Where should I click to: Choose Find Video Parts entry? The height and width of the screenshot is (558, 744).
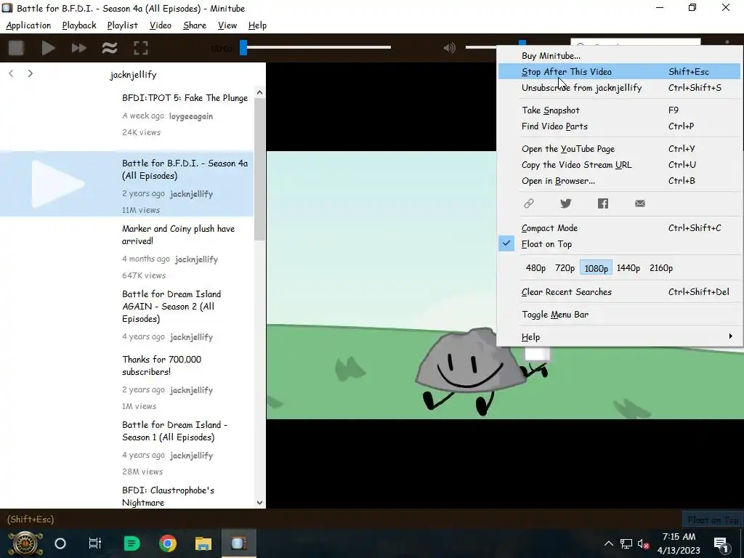[619, 126]
